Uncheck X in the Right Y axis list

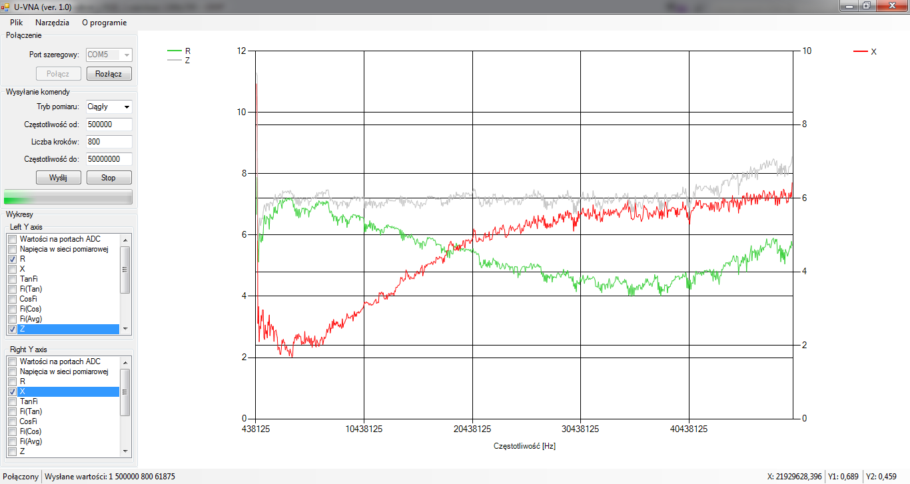pos(12,392)
